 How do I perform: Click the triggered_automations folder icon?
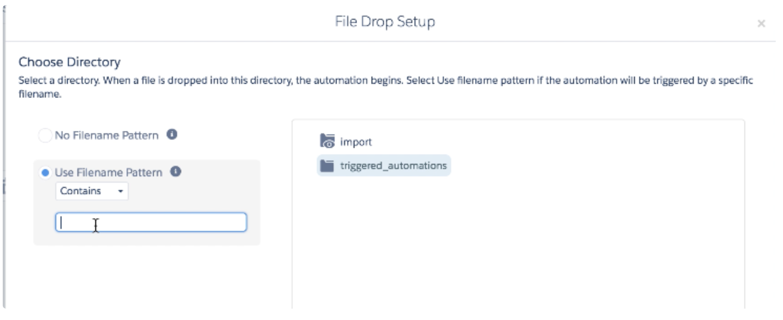pos(326,166)
